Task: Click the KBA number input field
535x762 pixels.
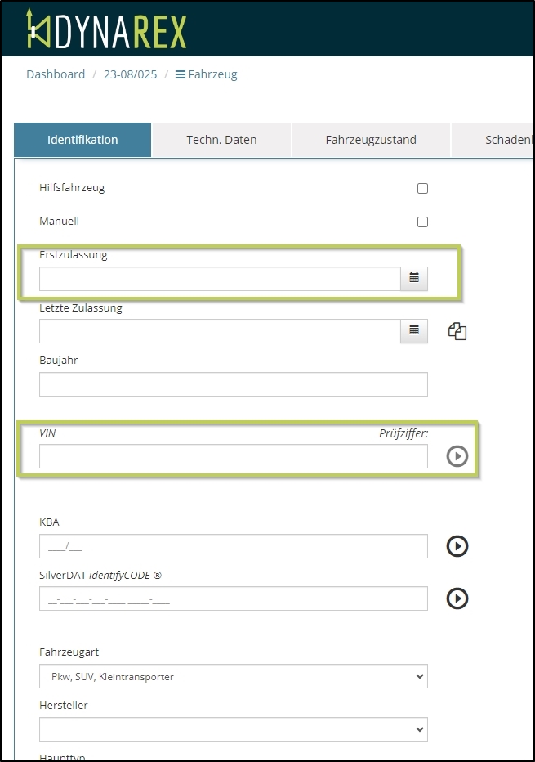Action: (233, 546)
